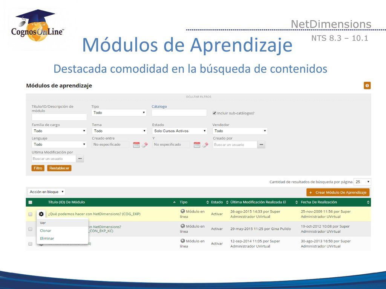The width and height of the screenshot is (386, 289).
Task: Sort by Última Modificación Realizada El arrows
Action: click(x=296, y=202)
